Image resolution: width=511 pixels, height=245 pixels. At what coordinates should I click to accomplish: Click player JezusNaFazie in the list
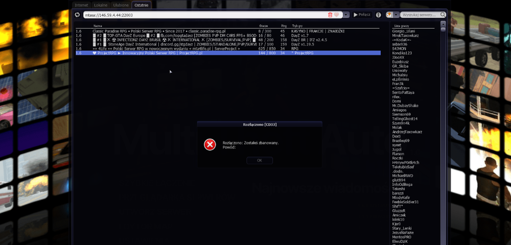click(403, 233)
